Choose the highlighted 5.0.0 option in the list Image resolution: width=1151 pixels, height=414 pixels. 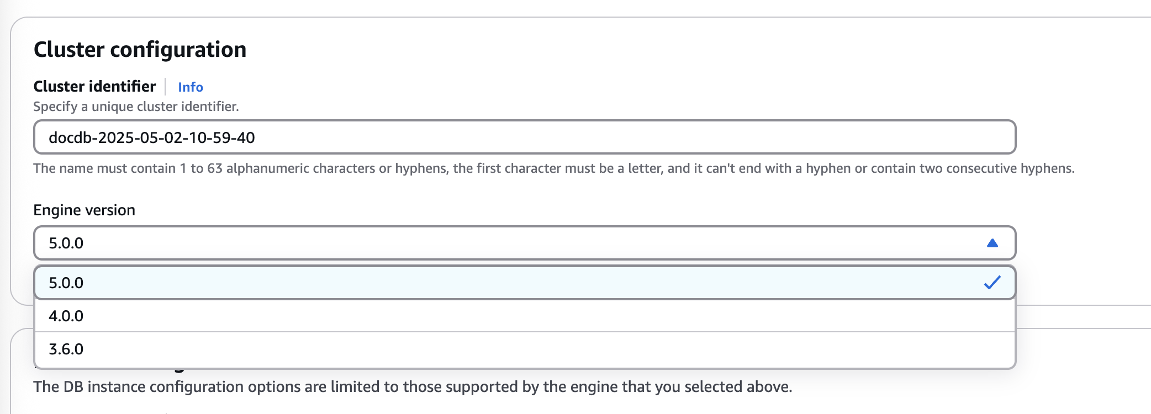[525, 283]
